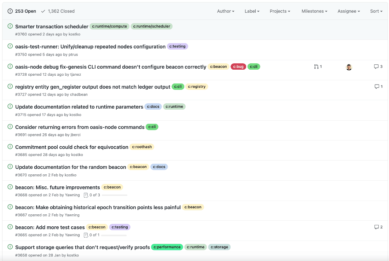Open issue Consider returning errors from oasis-node commands
Screen dimensions: 389x261
(x=80, y=127)
